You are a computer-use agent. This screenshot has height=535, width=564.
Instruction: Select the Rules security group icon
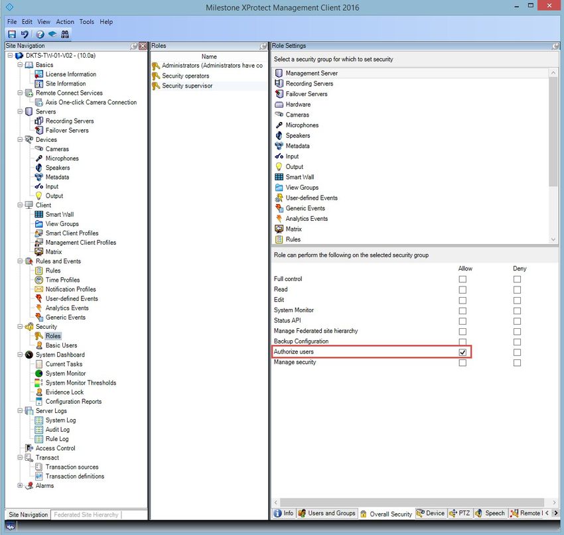point(279,239)
